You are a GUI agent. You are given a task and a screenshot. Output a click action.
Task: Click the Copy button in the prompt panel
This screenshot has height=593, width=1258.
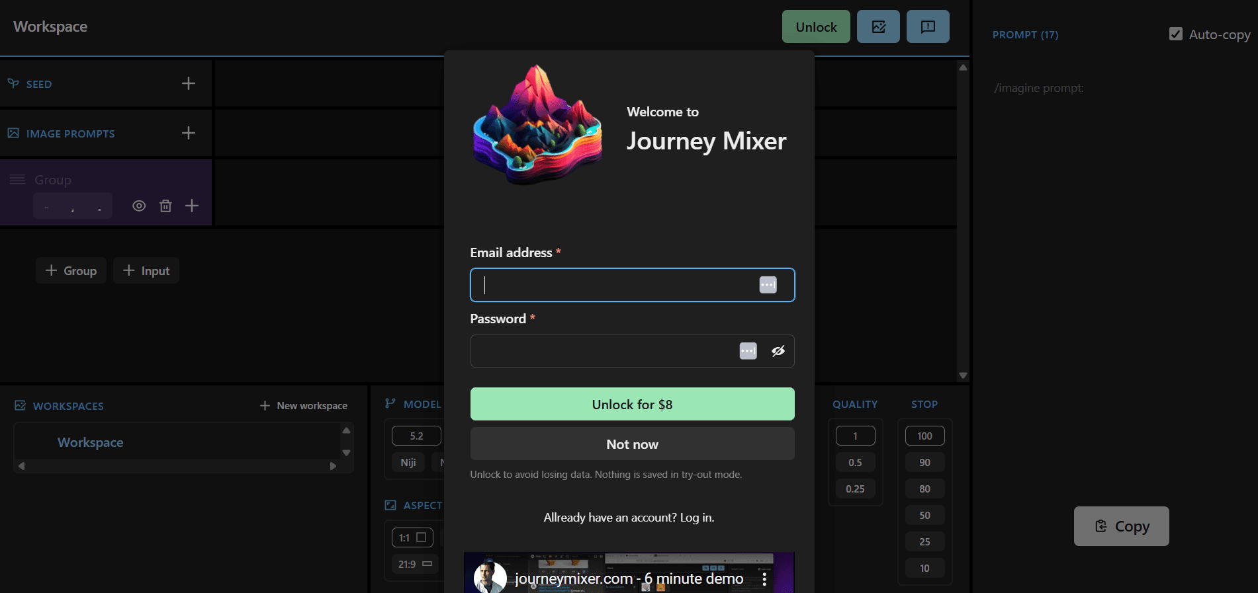pyautogui.click(x=1122, y=526)
